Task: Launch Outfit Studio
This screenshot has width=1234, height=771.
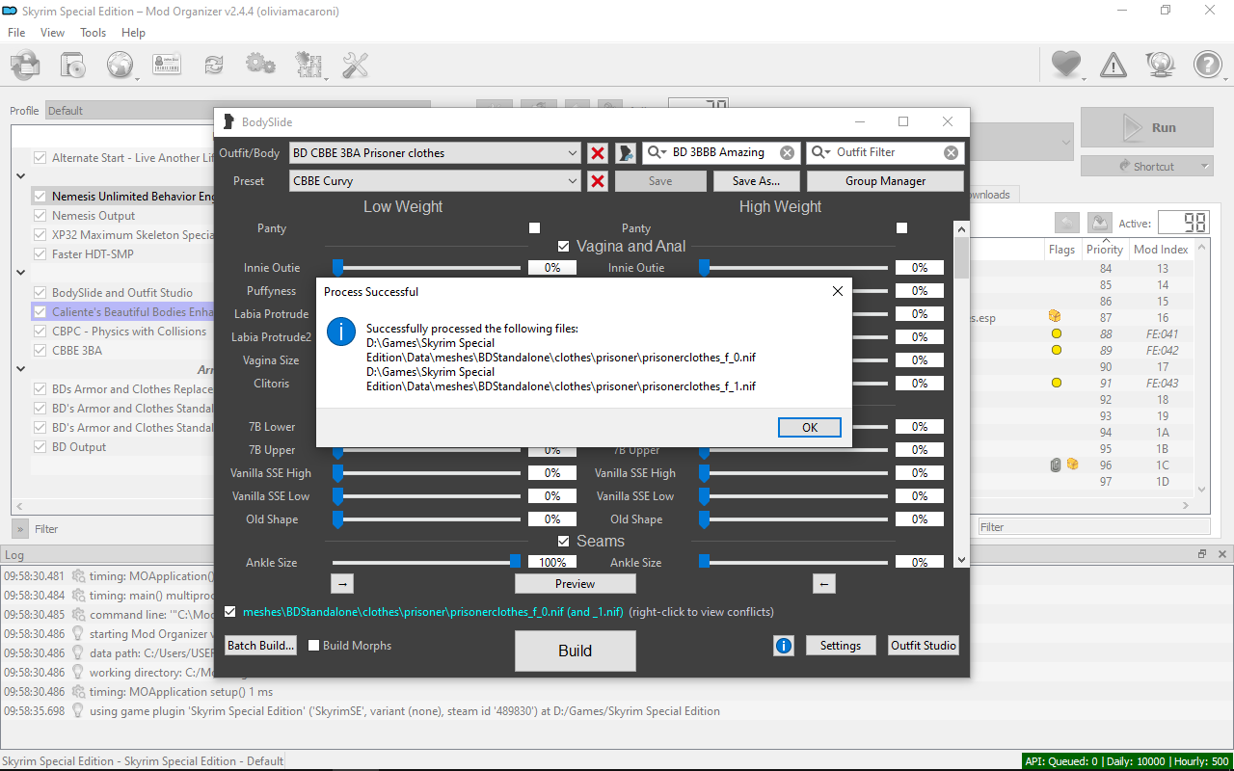Action: tap(924, 646)
